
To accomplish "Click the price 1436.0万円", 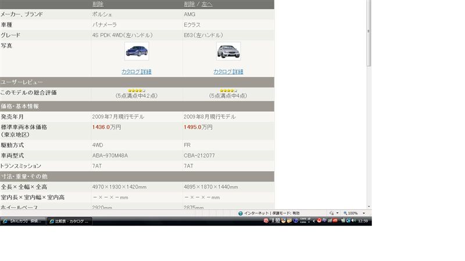I will coord(106,127).
